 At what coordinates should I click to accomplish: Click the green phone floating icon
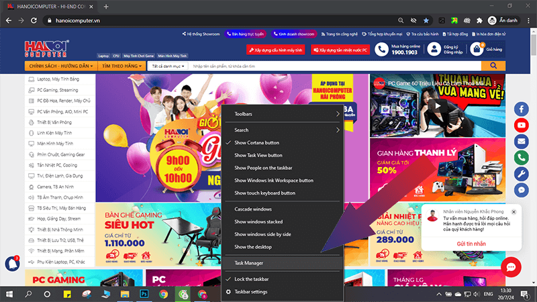coord(522,158)
